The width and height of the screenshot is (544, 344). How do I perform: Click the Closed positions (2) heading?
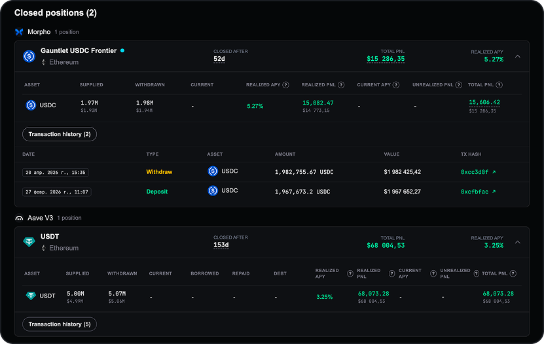coord(56,13)
